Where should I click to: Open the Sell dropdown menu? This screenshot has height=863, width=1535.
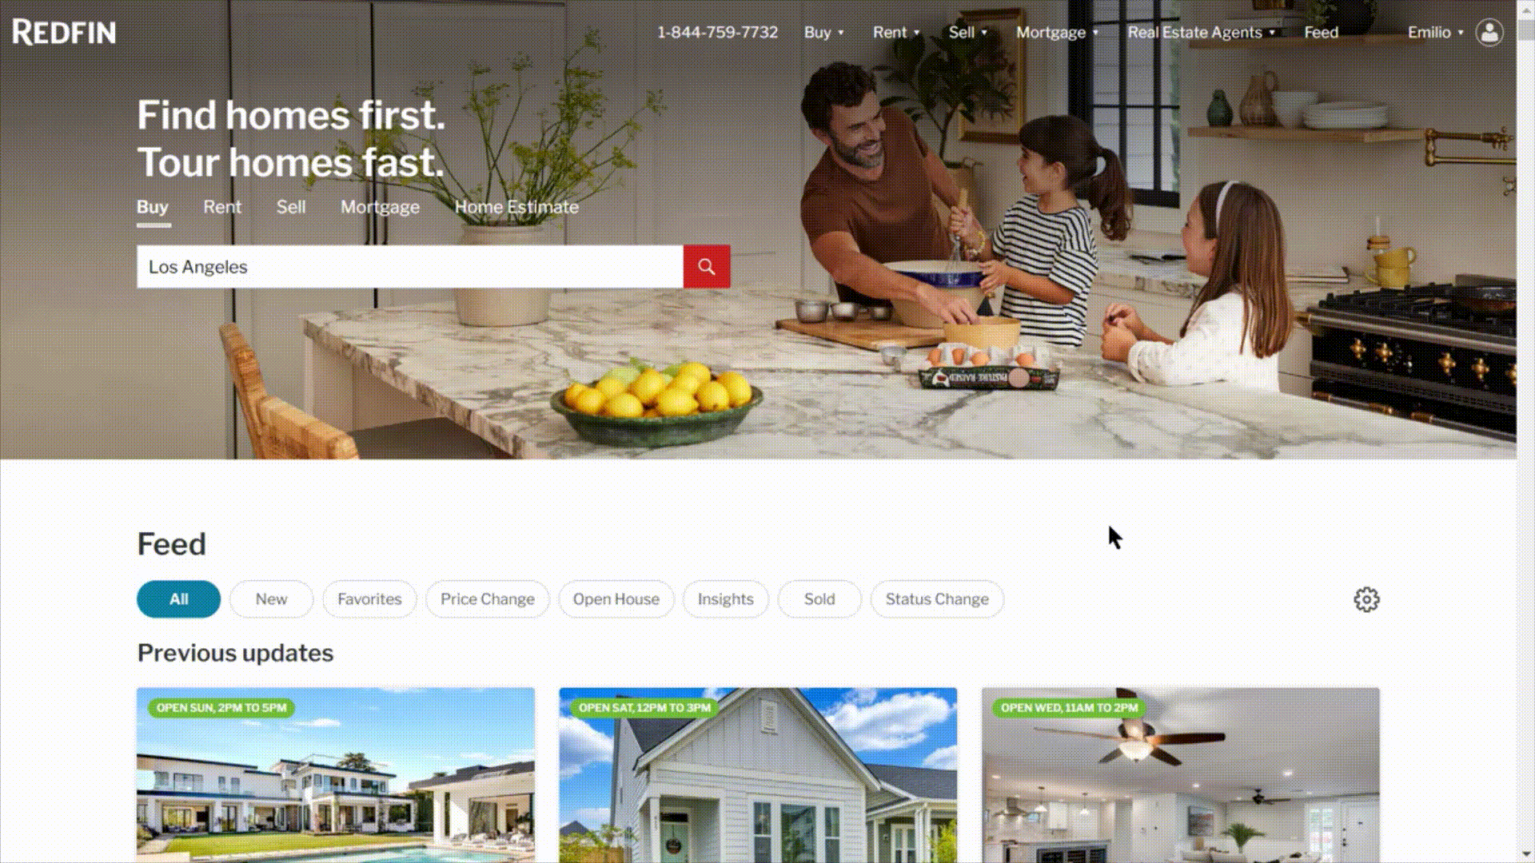pos(966,32)
